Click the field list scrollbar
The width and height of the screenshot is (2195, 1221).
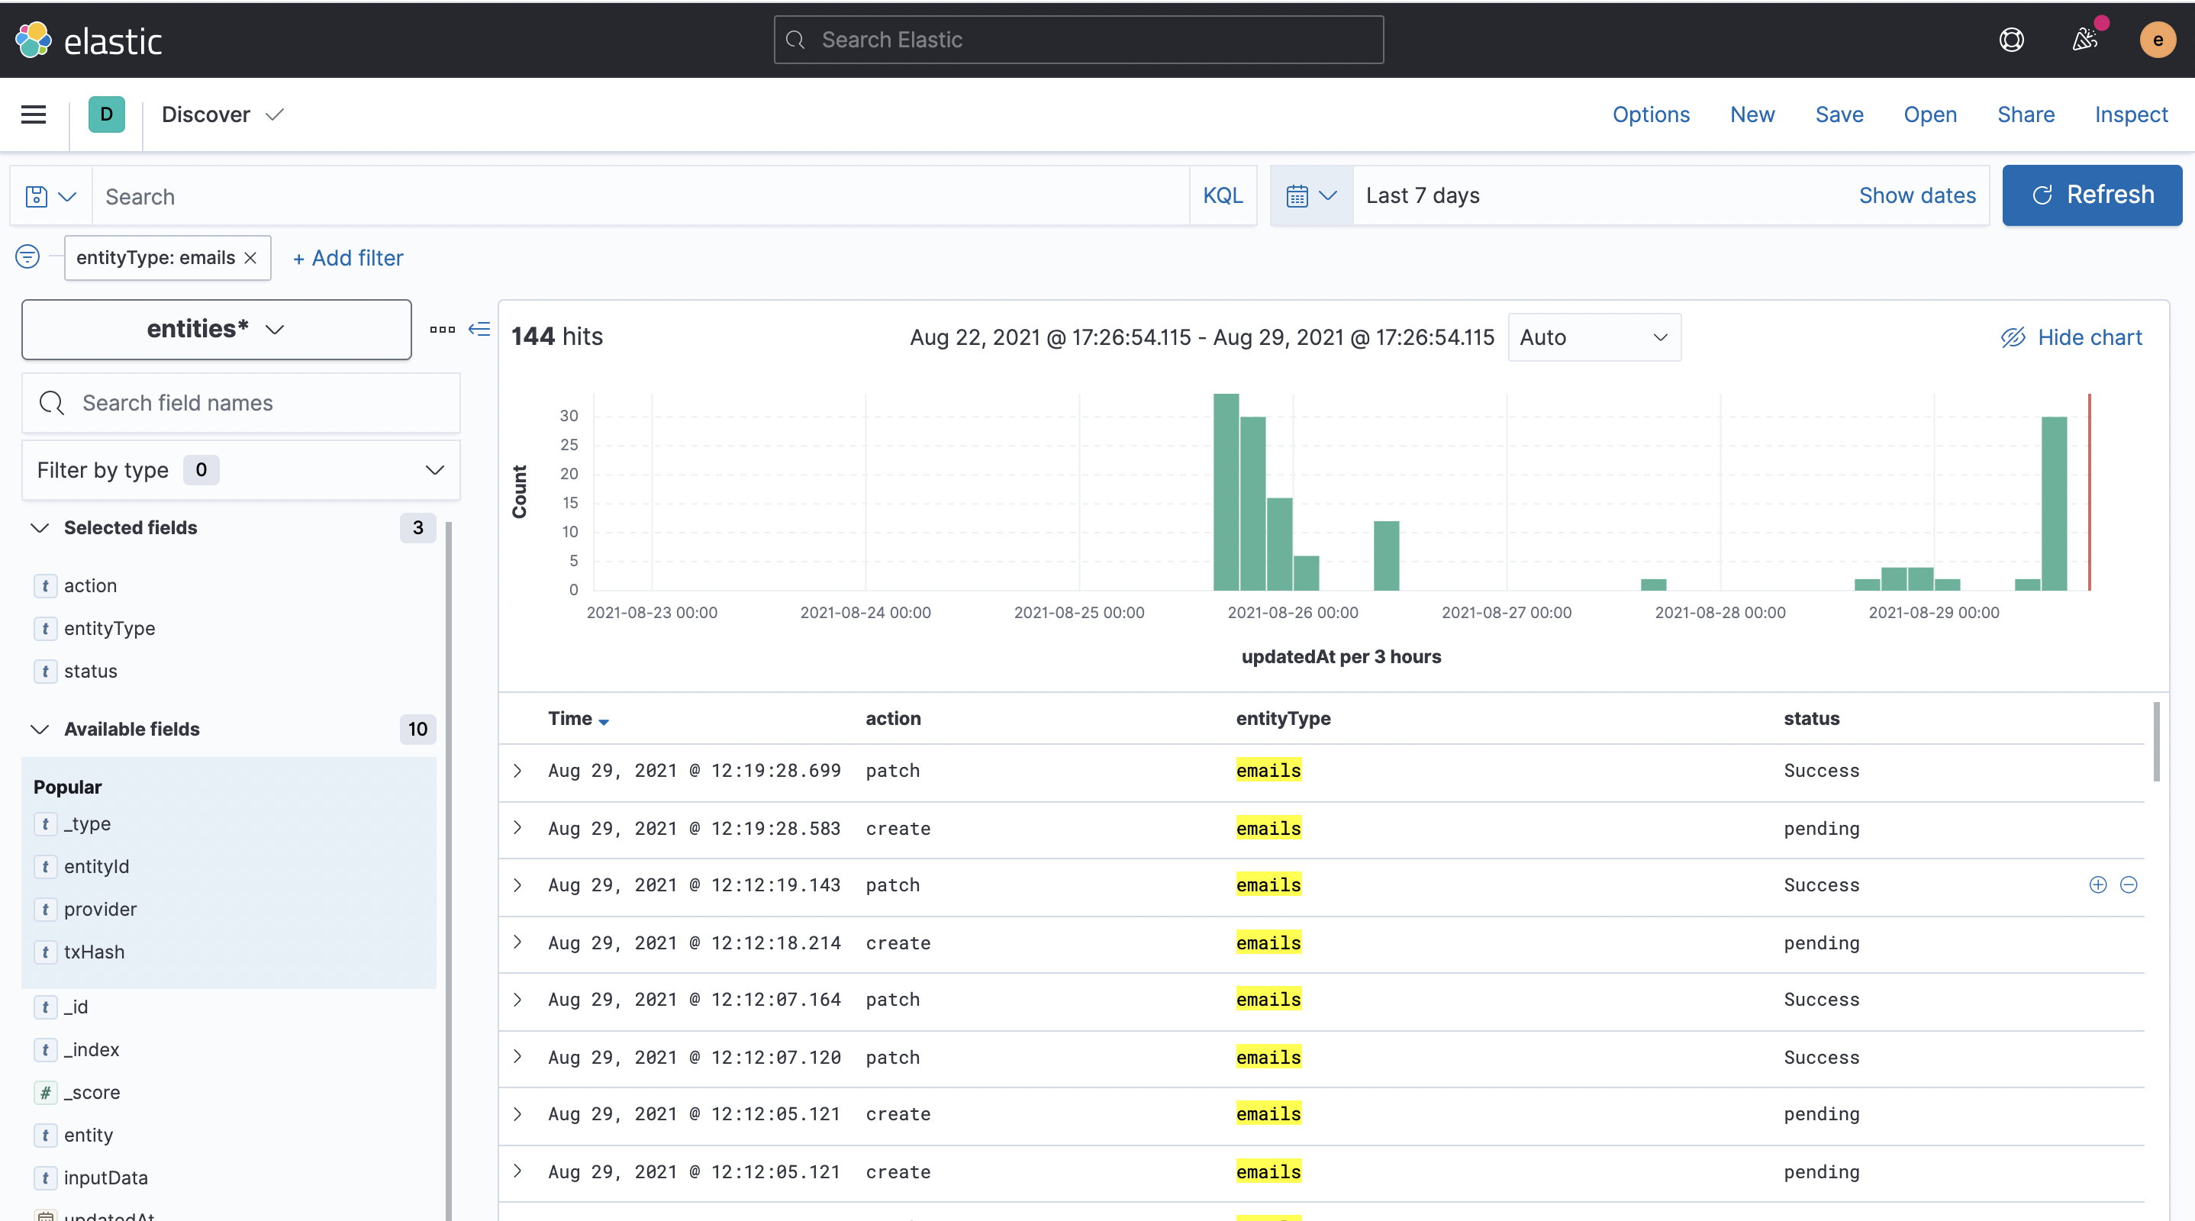tap(448, 871)
